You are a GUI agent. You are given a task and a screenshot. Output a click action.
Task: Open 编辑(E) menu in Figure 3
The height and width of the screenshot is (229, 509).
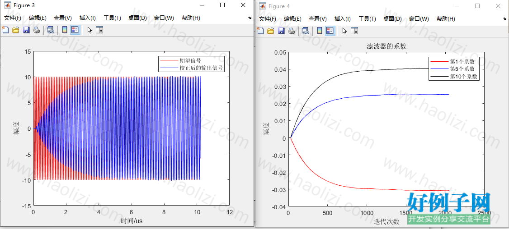pyautogui.click(x=38, y=18)
